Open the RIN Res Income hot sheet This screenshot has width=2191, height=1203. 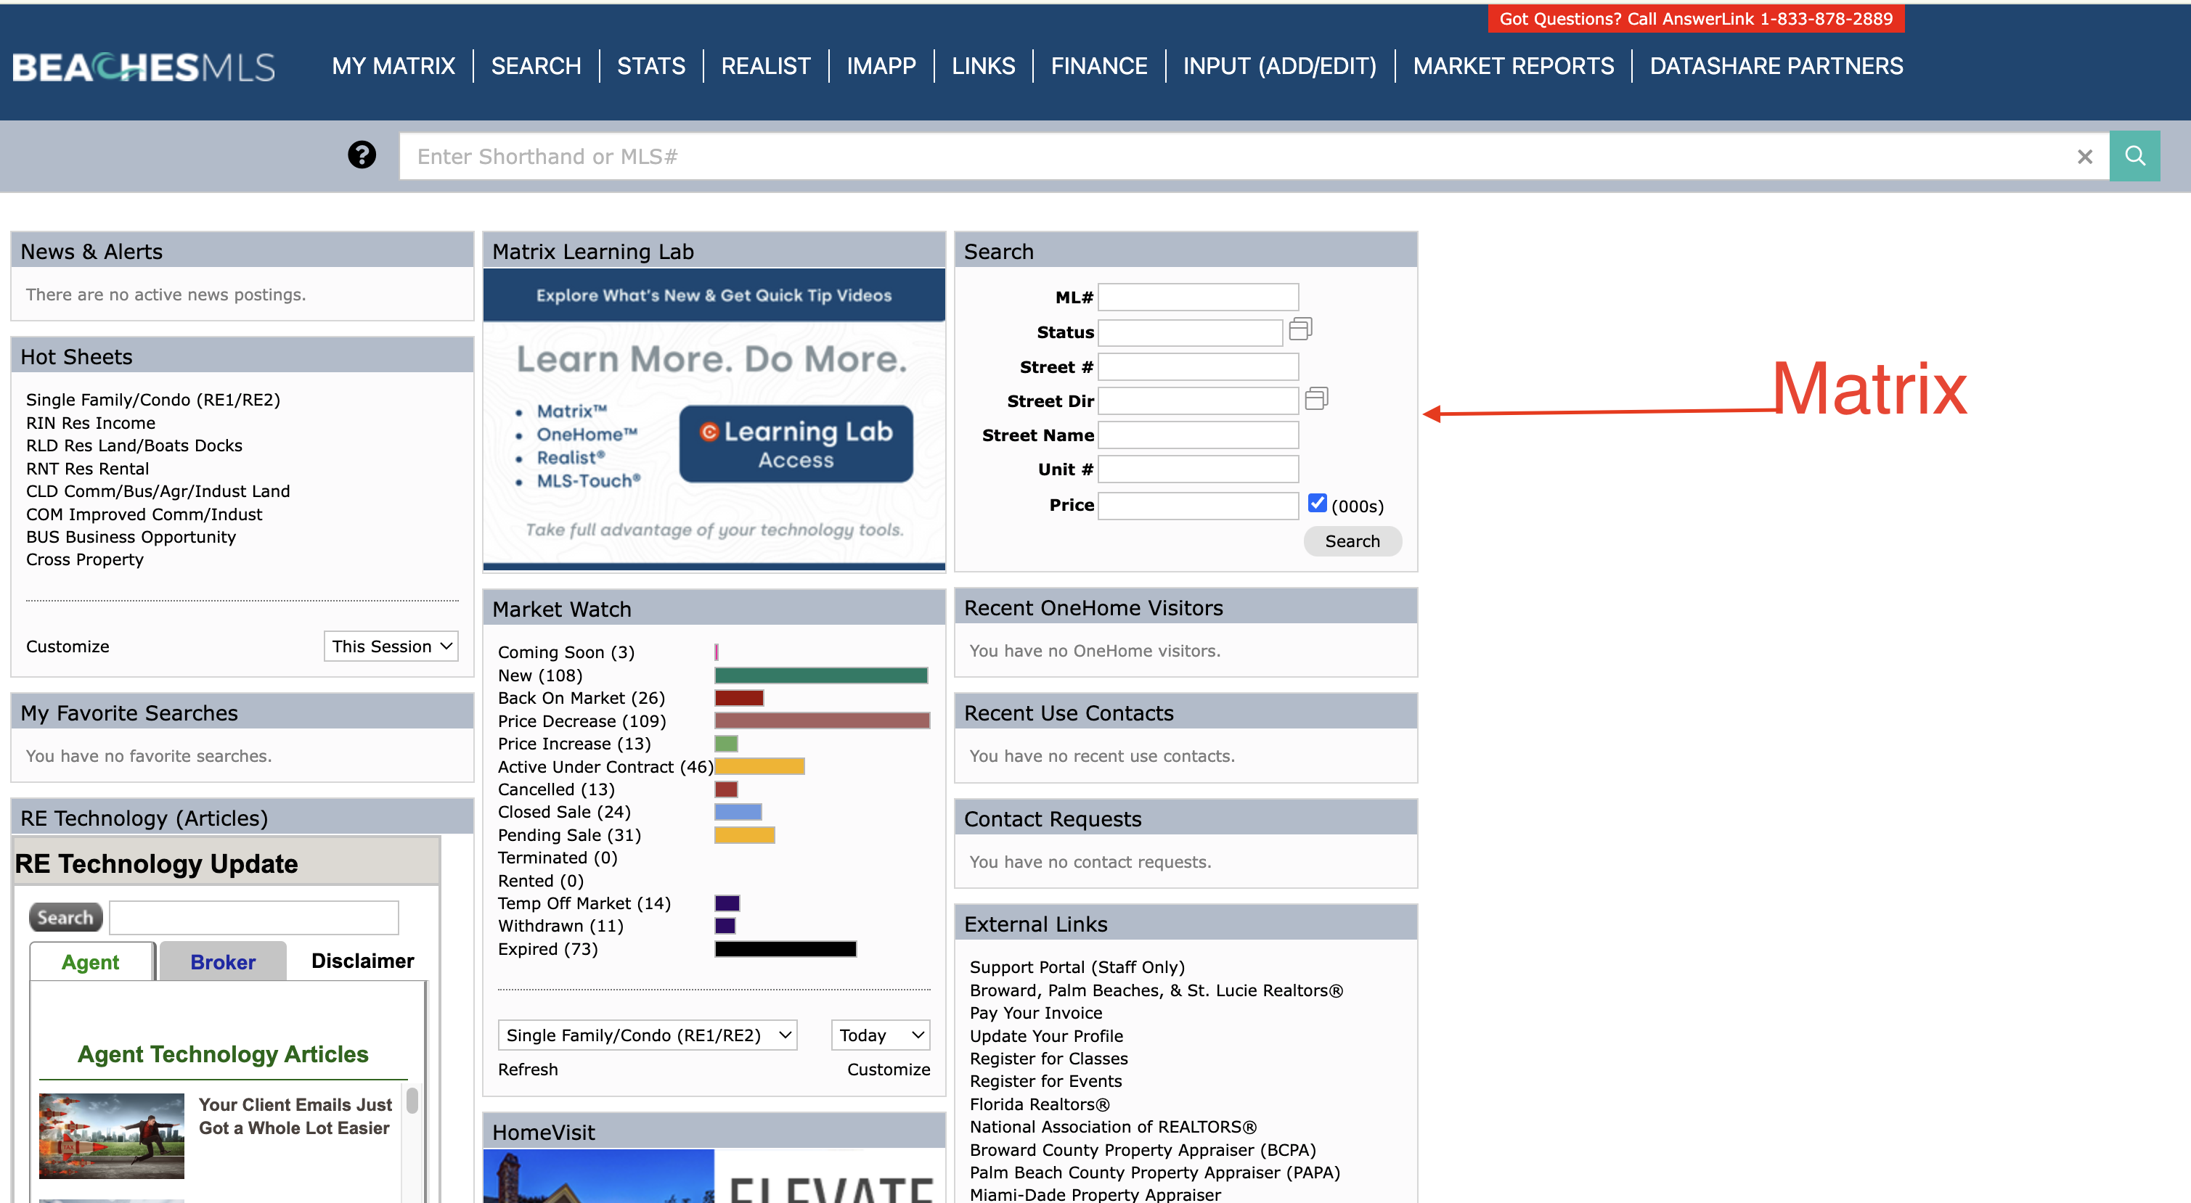click(x=91, y=422)
